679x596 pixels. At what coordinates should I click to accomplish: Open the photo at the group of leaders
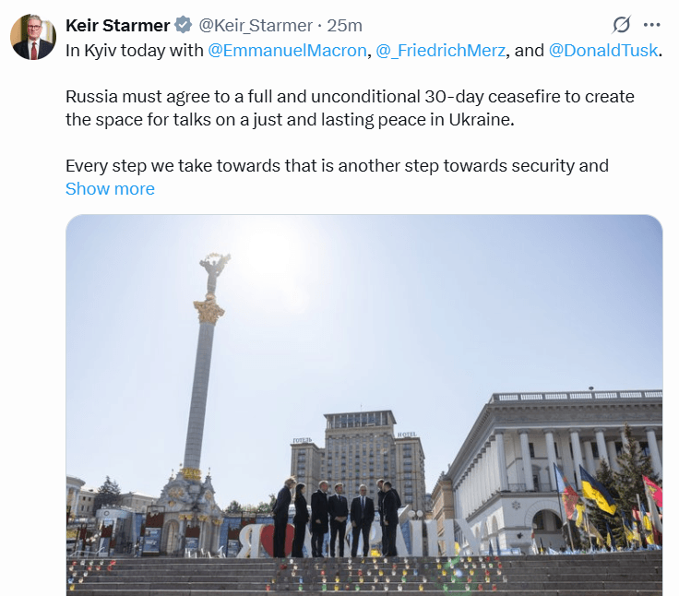click(337, 517)
